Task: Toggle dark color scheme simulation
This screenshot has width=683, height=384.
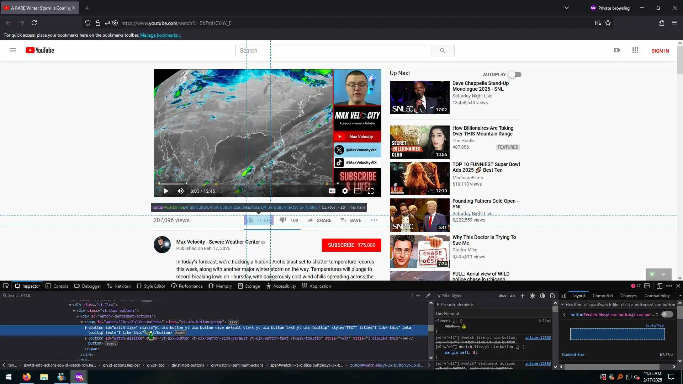Action: tap(542, 296)
